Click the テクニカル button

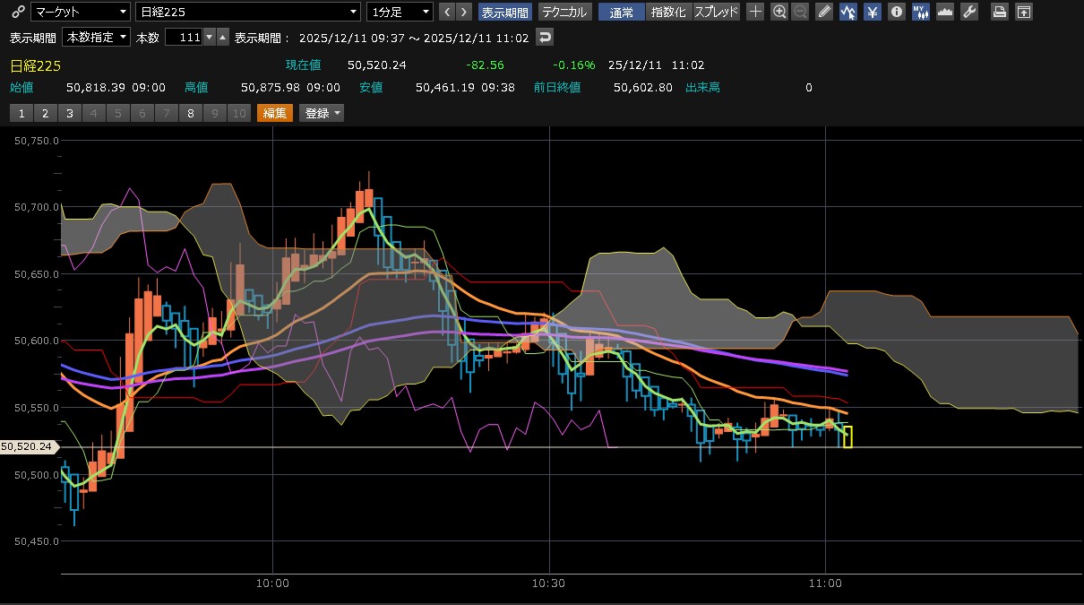pos(564,12)
